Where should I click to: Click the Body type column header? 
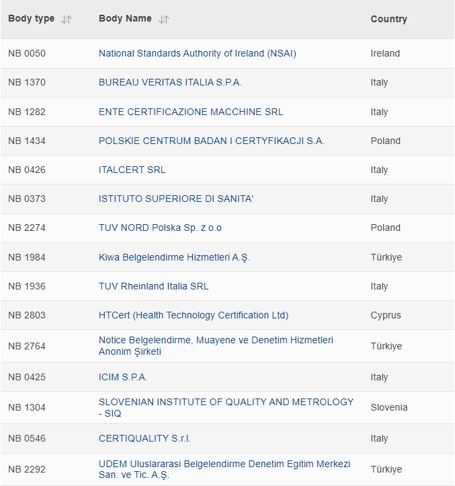(32, 19)
